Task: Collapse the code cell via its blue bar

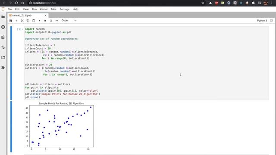Action: pos(11,63)
